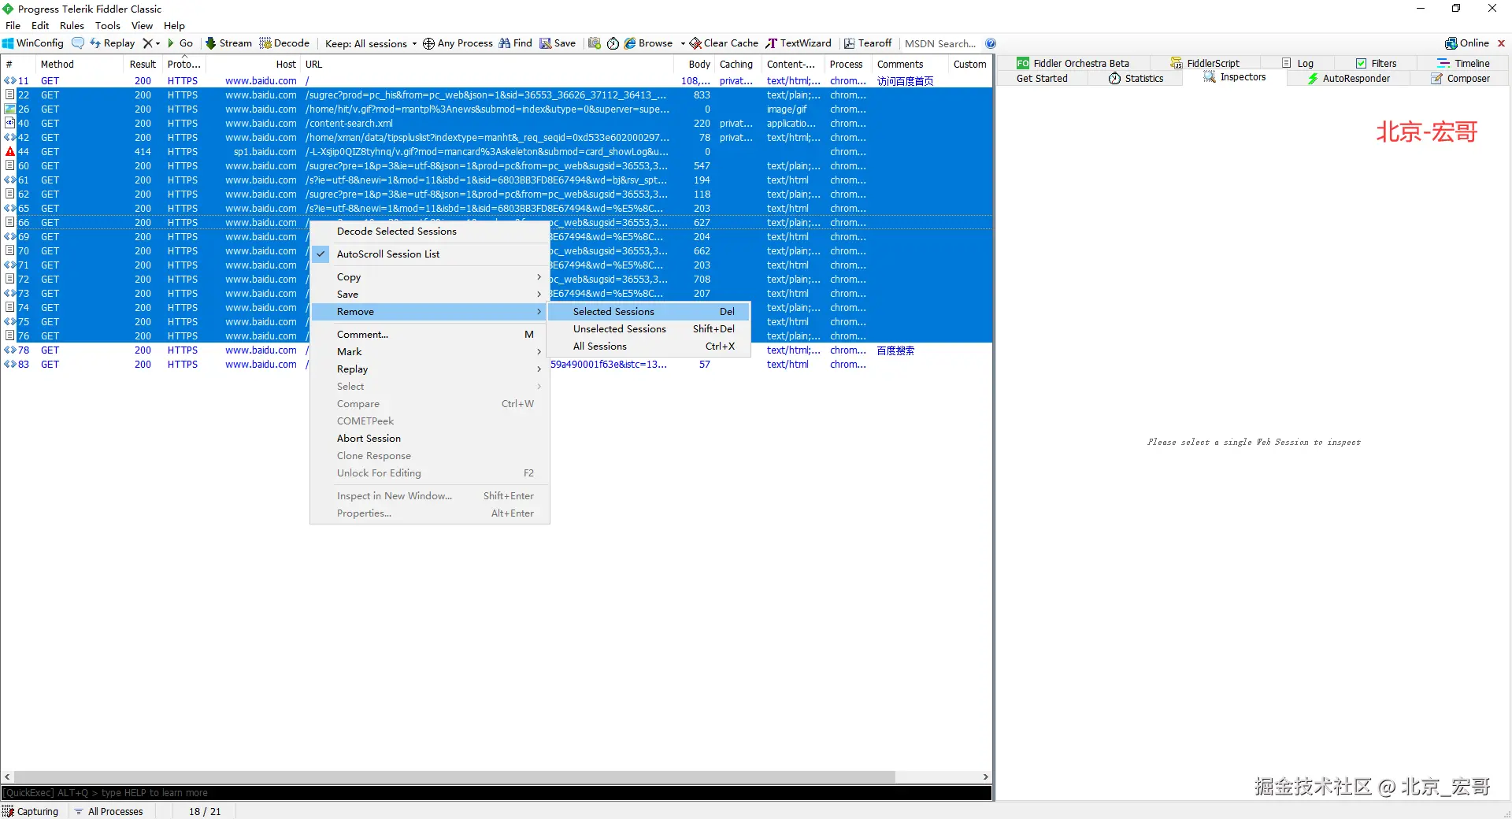Choose Abort Session in context menu
This screenshot has height=819, width=1512.
click(x=430, y=438)
